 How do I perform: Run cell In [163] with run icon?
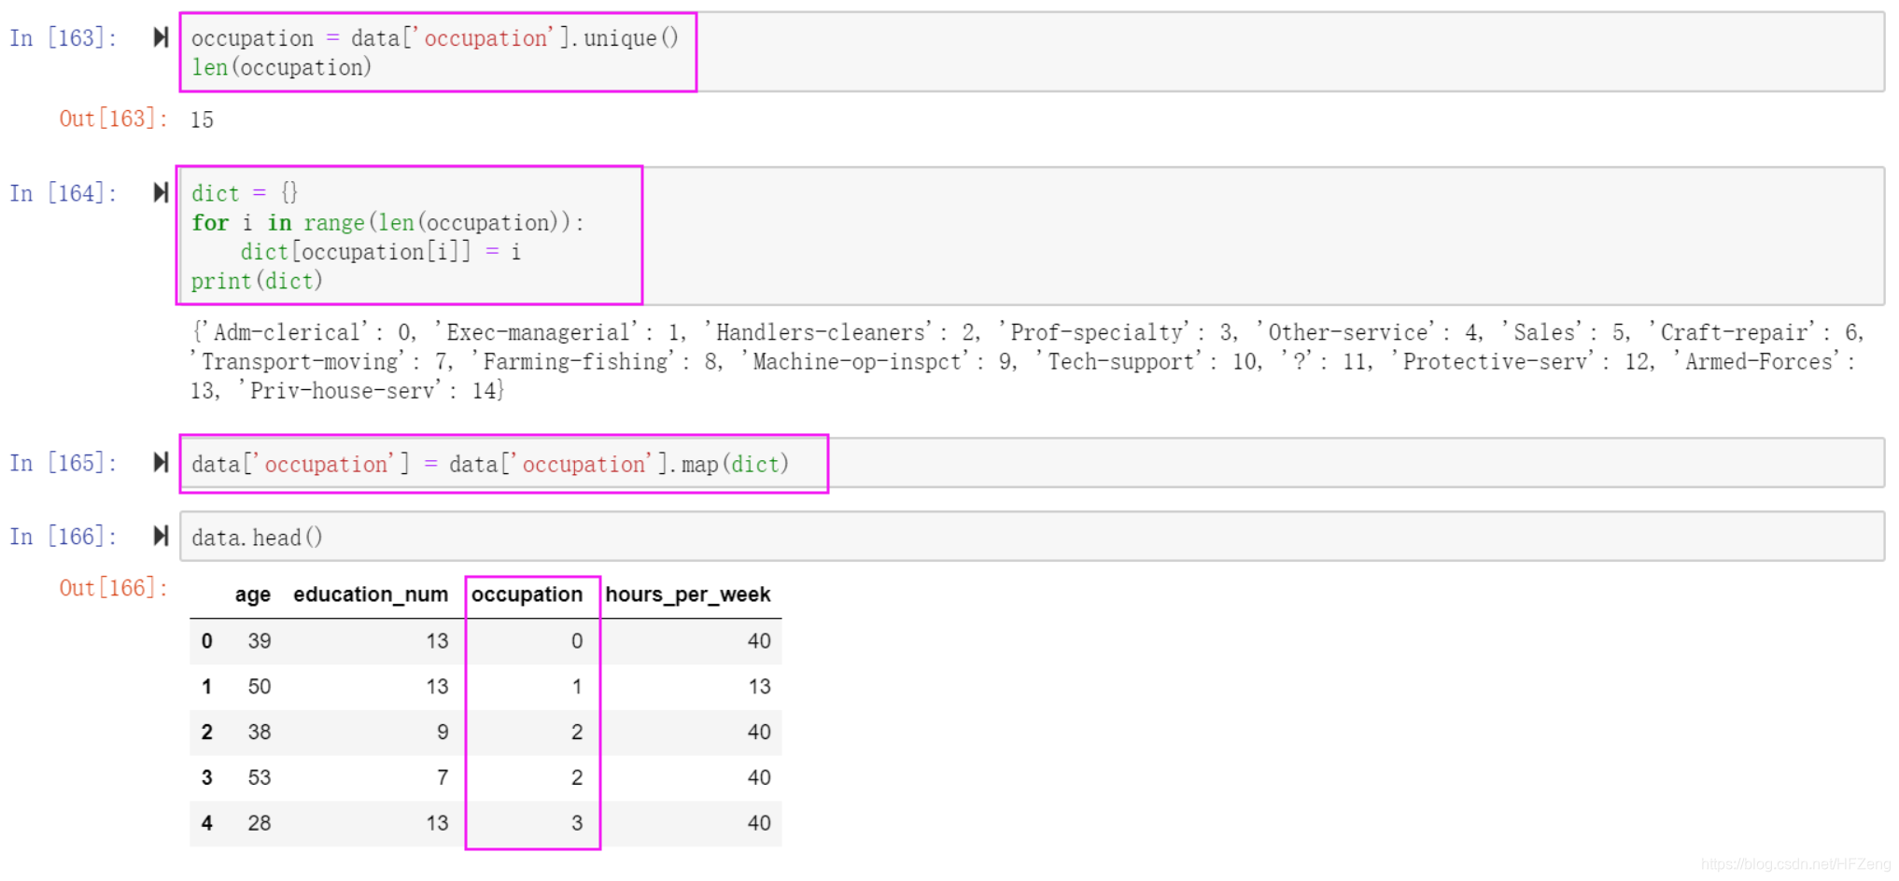[x=161, y=37]
